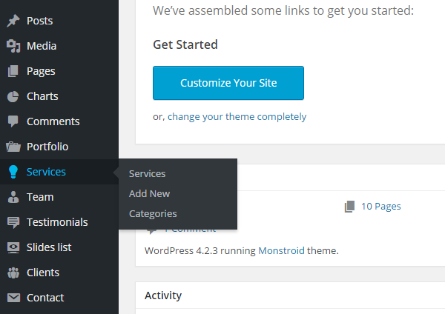
Task: Open the 10 Pages link
Action: point(381,207)
